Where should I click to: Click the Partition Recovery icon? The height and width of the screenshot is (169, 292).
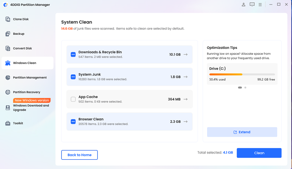point(8,92)
